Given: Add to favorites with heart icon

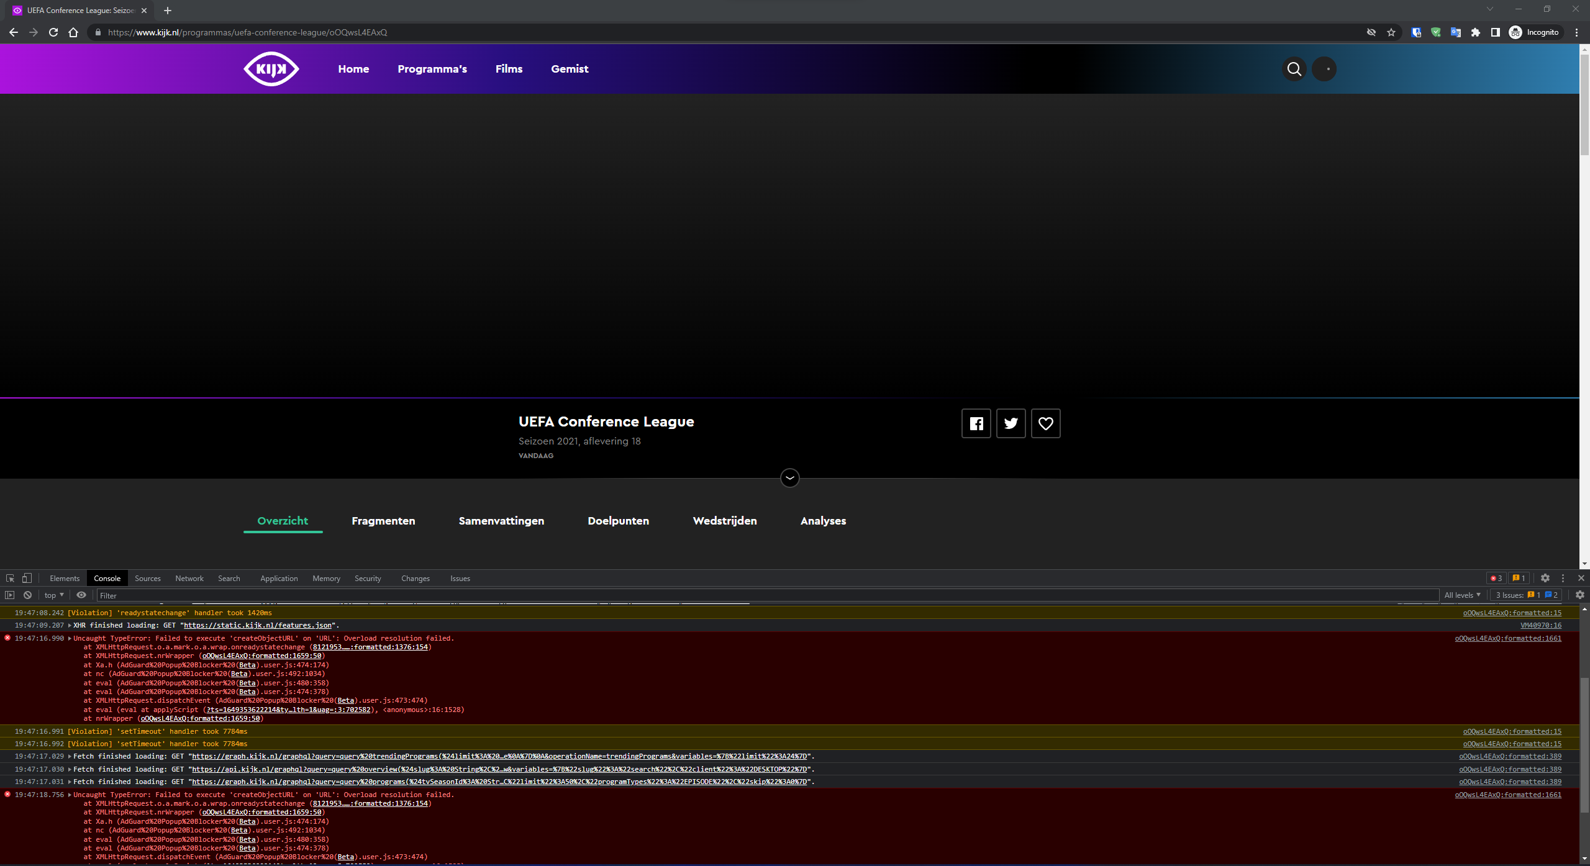Looking at the screenshot, I should [x=1045, y=423].
